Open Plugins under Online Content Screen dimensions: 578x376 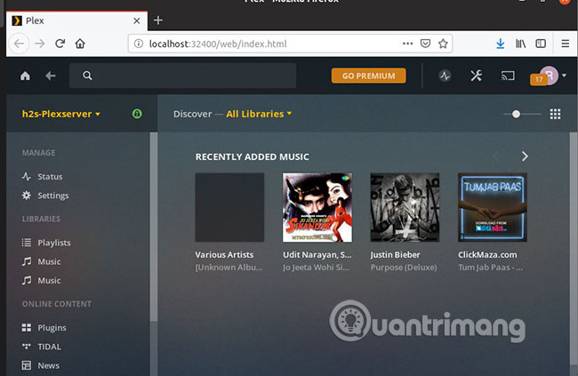[52, 328]
